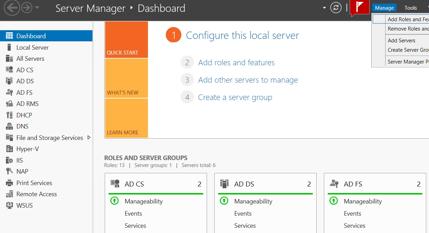
Task: Click File and Storage Services icon
Action: 9,138
